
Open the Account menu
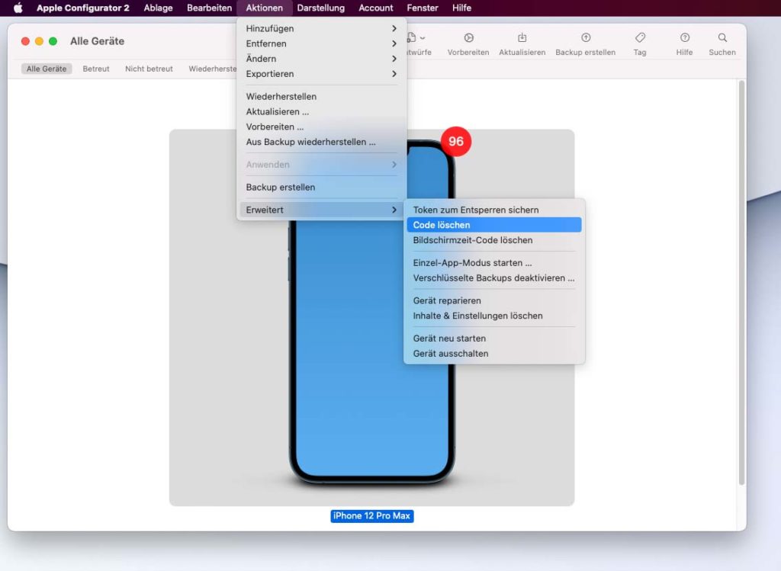pyautogui.click(x=375, y=8)
